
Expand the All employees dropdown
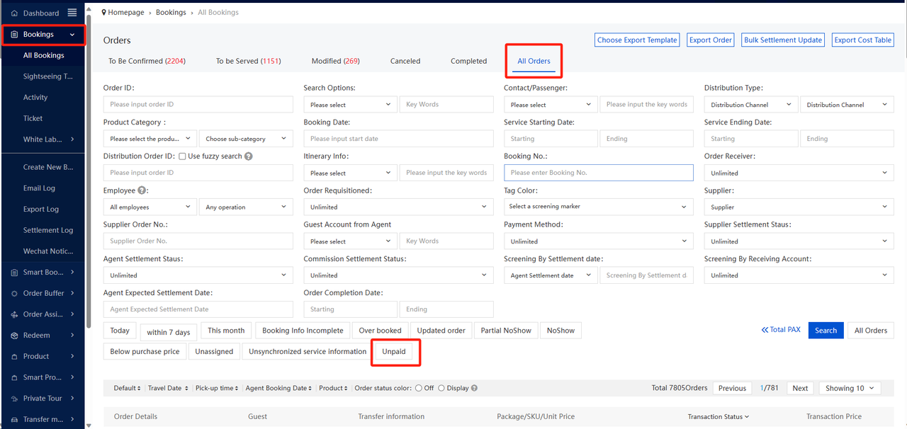[150, 207]
